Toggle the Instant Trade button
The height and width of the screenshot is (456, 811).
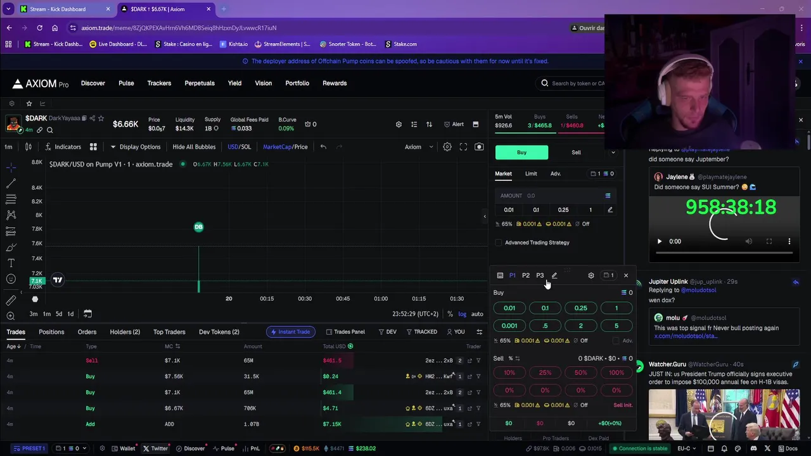tap(290, 332)
